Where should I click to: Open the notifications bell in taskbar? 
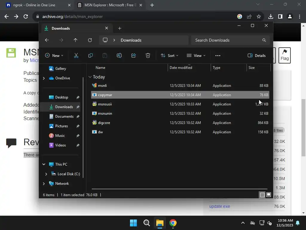click(298, 223)
